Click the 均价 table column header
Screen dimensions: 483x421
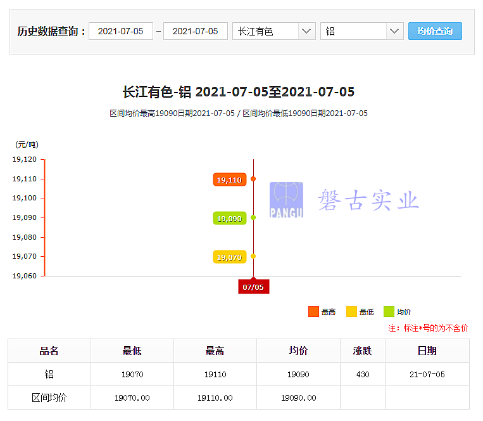coord(298,351)
